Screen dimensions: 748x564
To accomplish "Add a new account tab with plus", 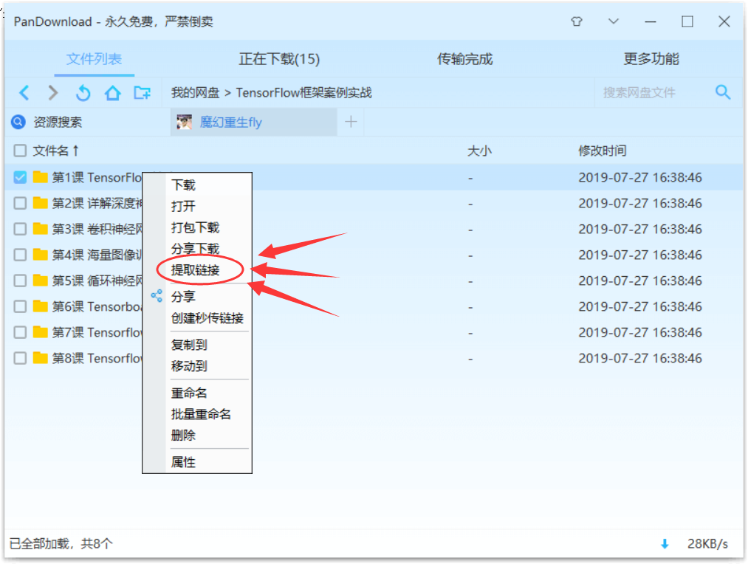I will pyautogui.click(x=351, y=122).
